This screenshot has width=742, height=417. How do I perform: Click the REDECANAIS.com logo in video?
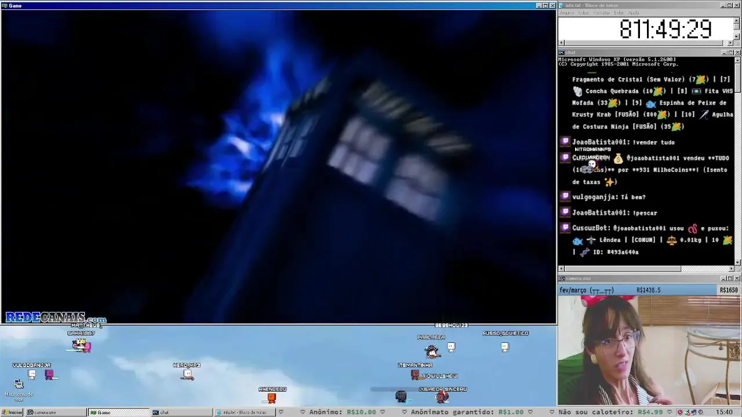tap(56, 318)
